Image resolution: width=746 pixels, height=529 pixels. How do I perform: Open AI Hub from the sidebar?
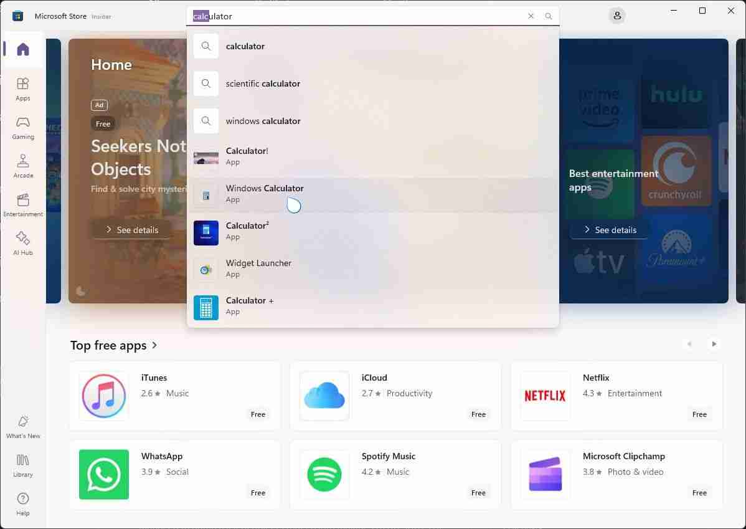[x=22, y=244]
